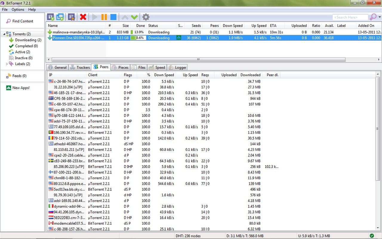This screenshot has height=239, width=382.
Task: Click the New Apps! sidebar icon
Action: tap(8, 88)
